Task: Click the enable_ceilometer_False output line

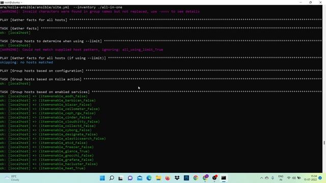Action: (x=50, y=109)
